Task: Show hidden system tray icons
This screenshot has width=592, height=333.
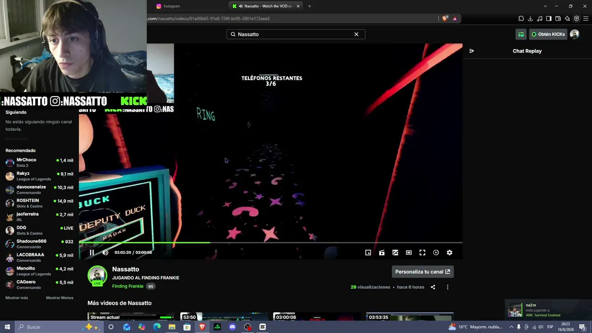Action: pos(511,327)
